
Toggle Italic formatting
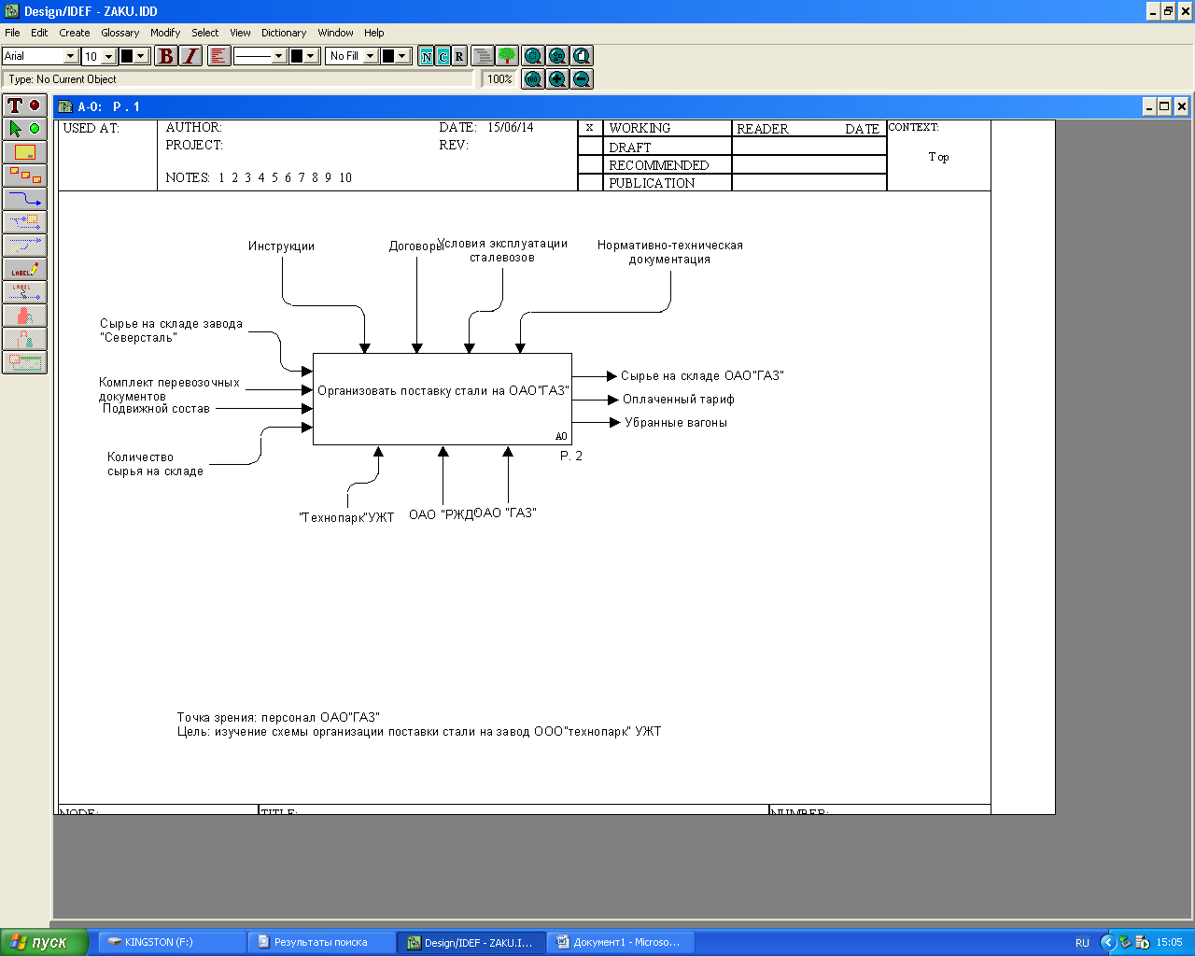190,56
